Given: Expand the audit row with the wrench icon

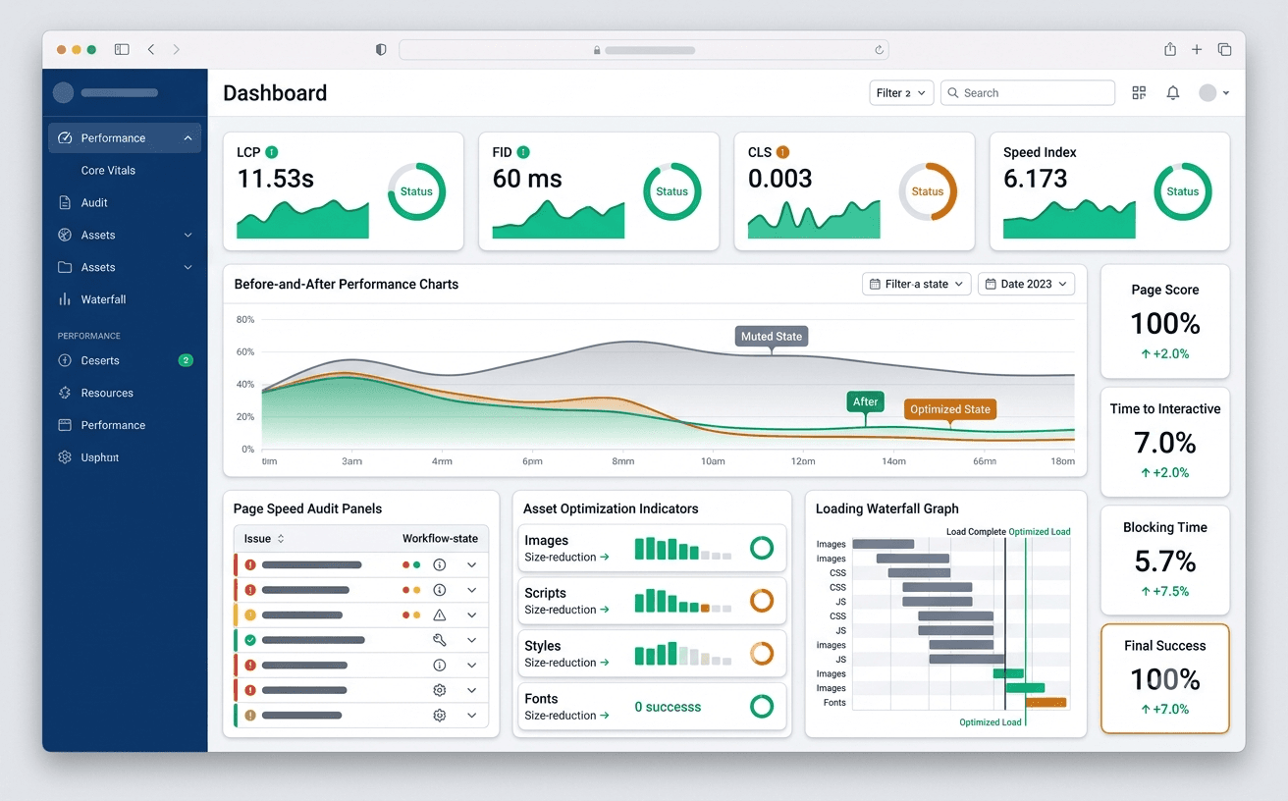Looking at the screenshot, I should click(x=472, y=640).
